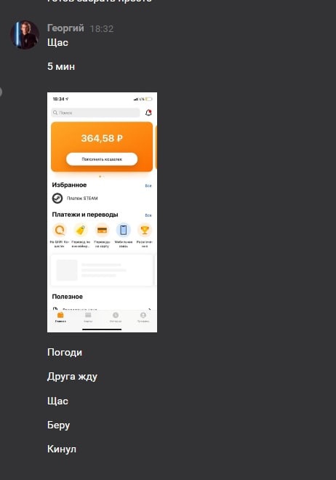
Task: Tap the card transfer icon
Action: [102, 230]
